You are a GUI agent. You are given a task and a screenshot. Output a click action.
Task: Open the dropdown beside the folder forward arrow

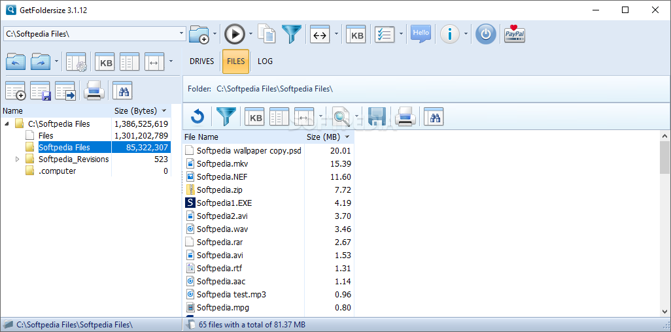tap(57, 61)
